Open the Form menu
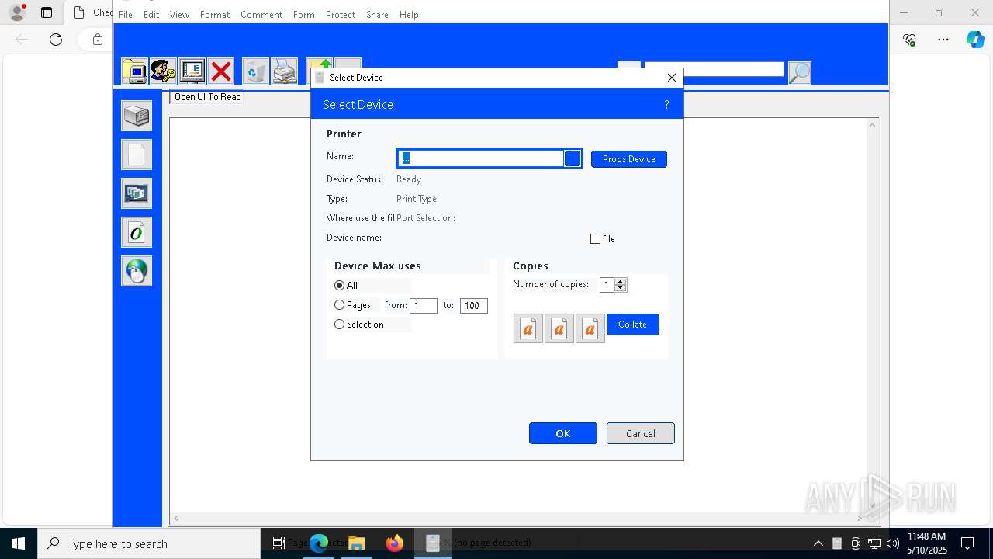The height and width of the screenshot is (559, 993). point(303,15)
